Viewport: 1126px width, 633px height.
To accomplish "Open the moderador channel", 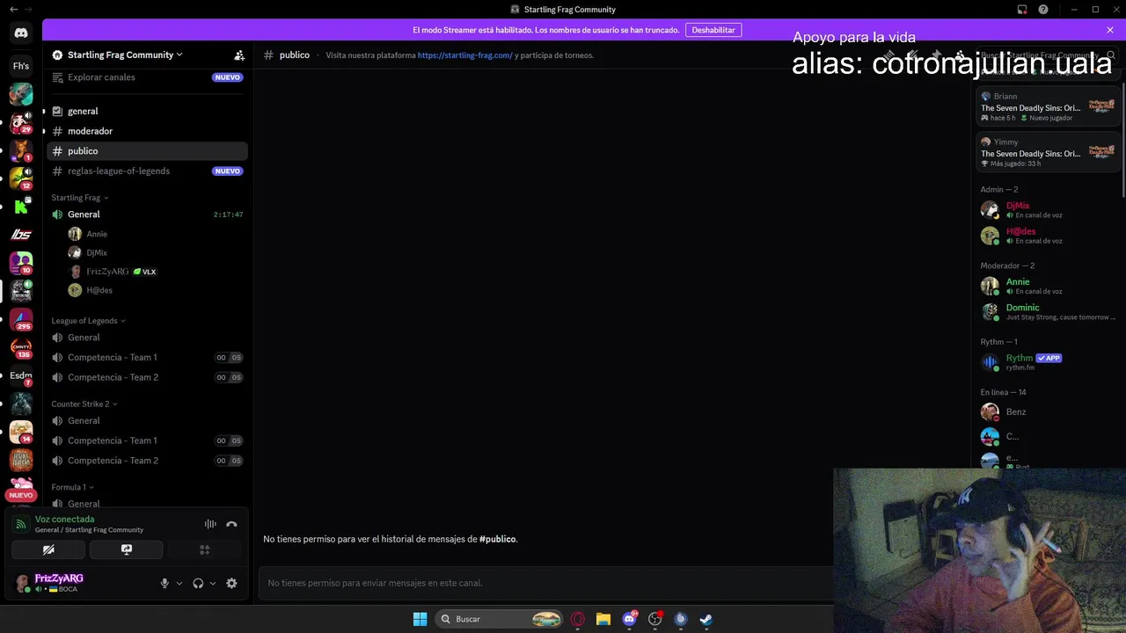I will tap(147, 131).
